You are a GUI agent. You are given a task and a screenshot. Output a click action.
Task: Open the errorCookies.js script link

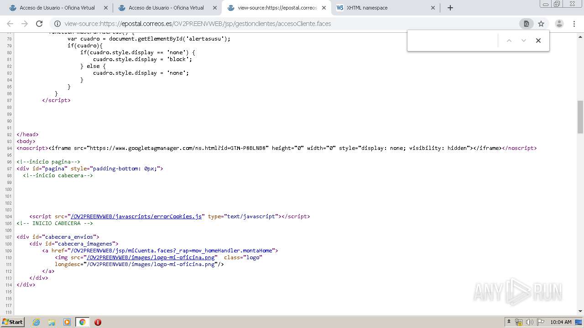136,216
